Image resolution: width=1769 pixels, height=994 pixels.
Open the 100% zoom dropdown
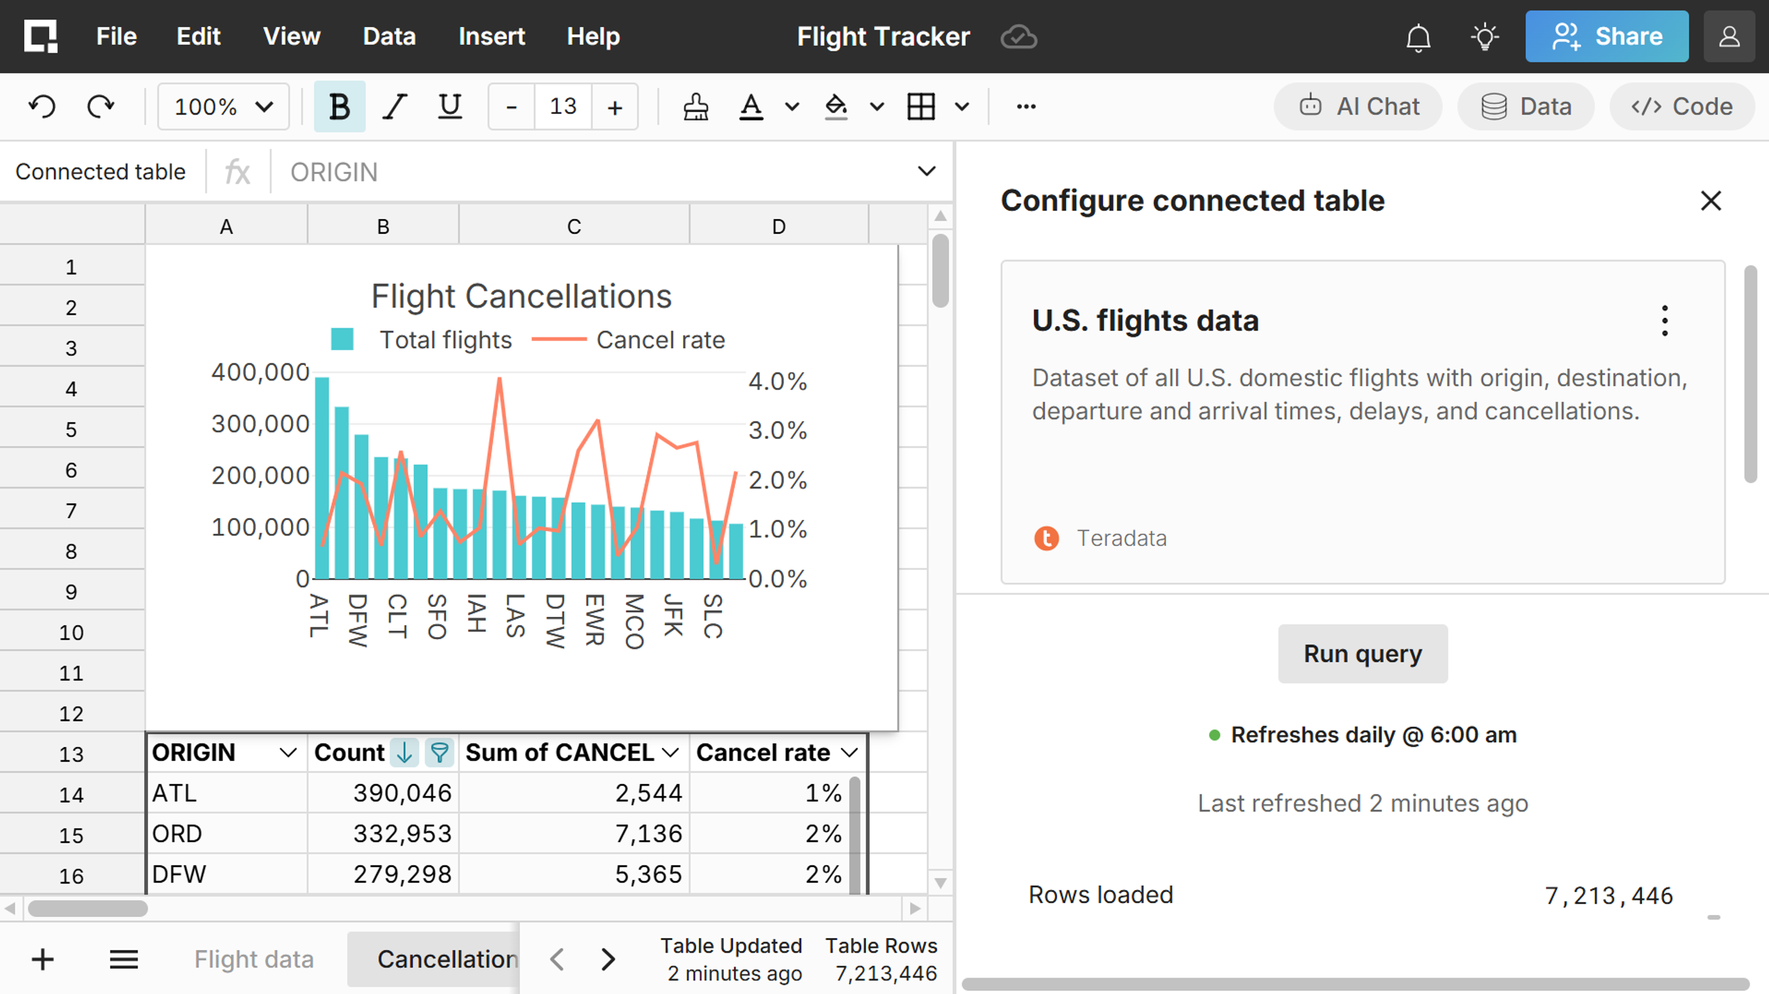point(223,107)
